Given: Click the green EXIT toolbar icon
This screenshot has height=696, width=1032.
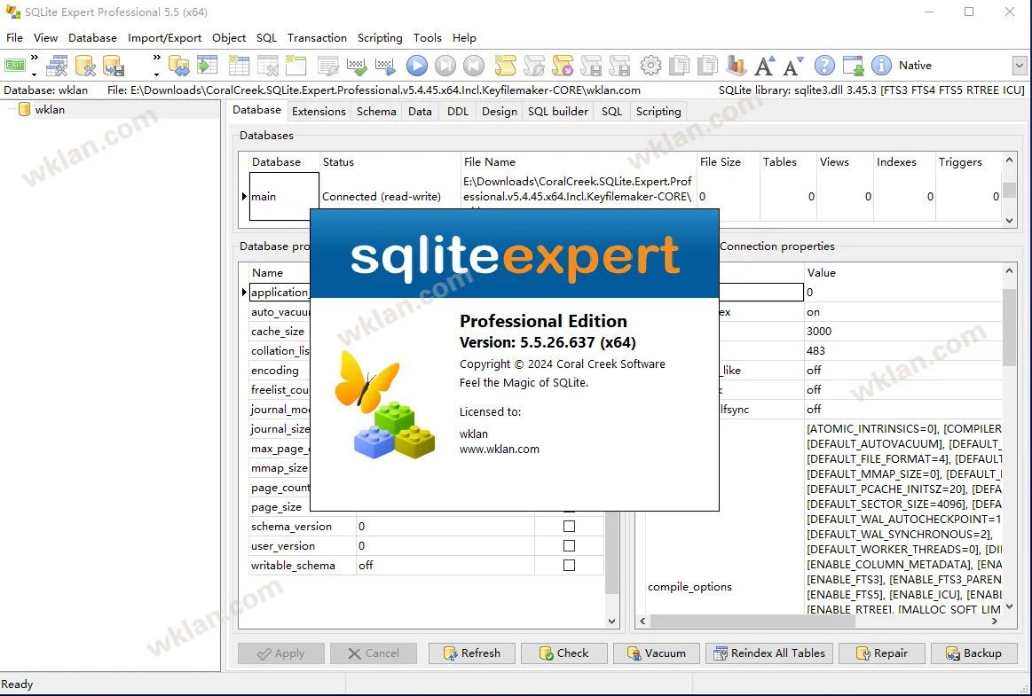Looking at the screenshot, I should 14,65.
